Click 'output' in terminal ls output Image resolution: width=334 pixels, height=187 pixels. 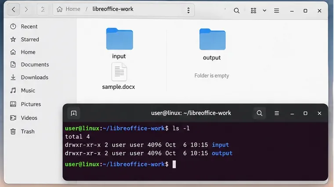click(222, 153)
